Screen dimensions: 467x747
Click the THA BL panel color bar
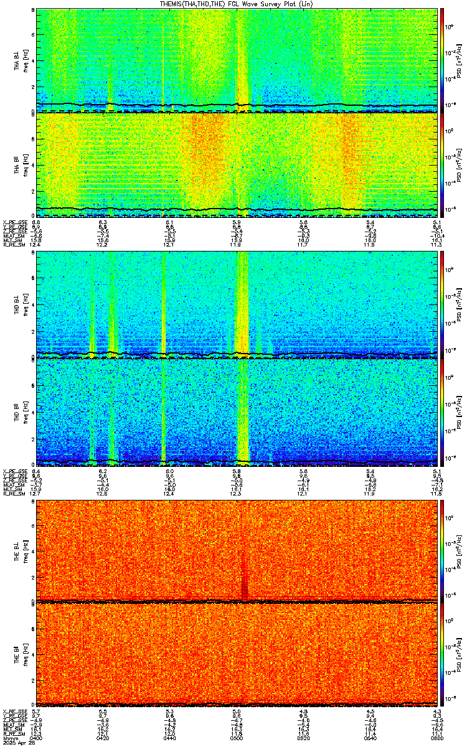point(442,60)
